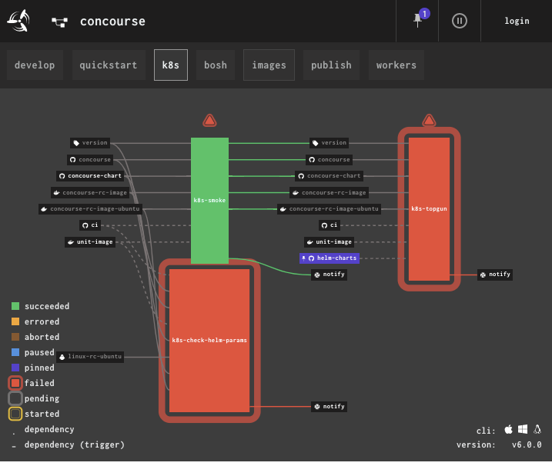Select the images group tab

(269, 65)
